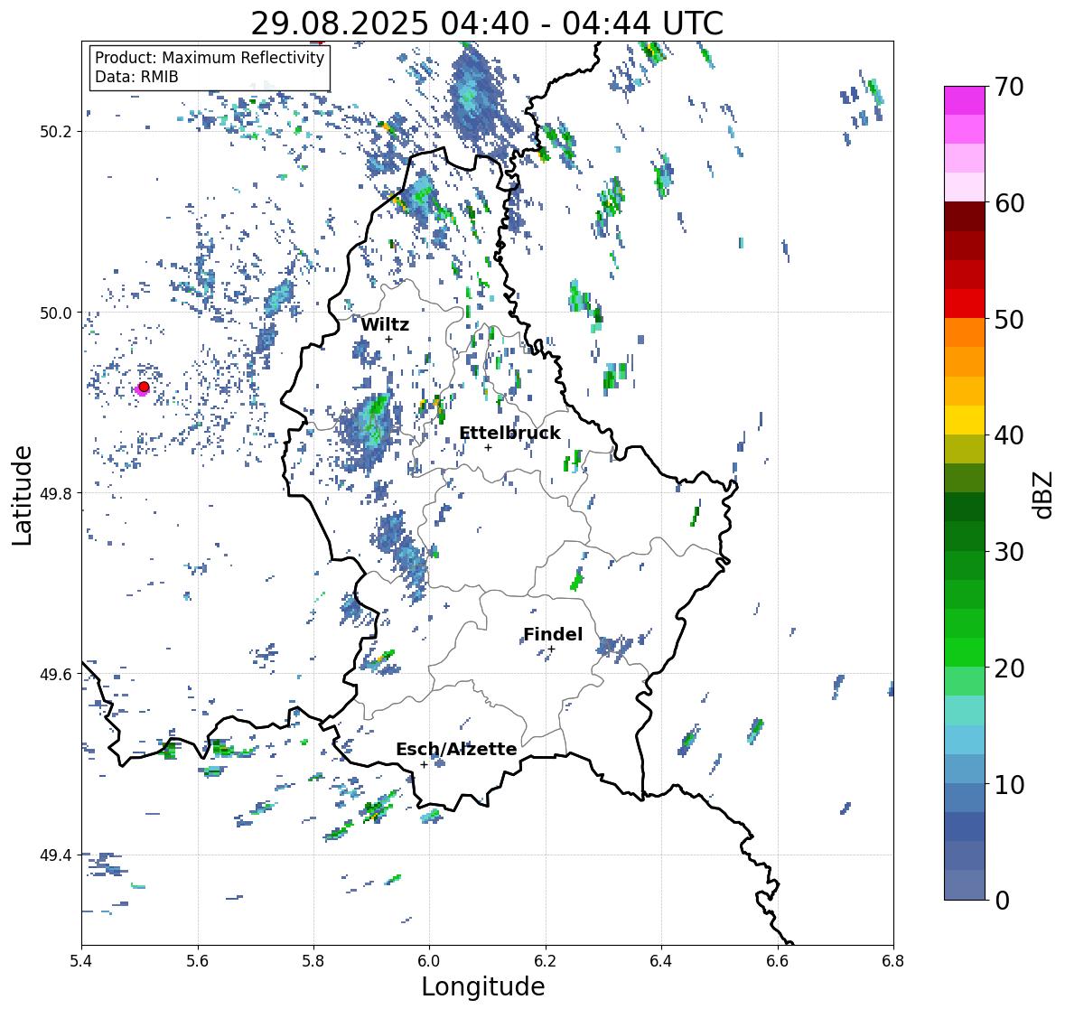The width and height of the screenshot is (1065, 1009).
Task: Click the yellow 40 dBZ color band
Action: point(964,420)
